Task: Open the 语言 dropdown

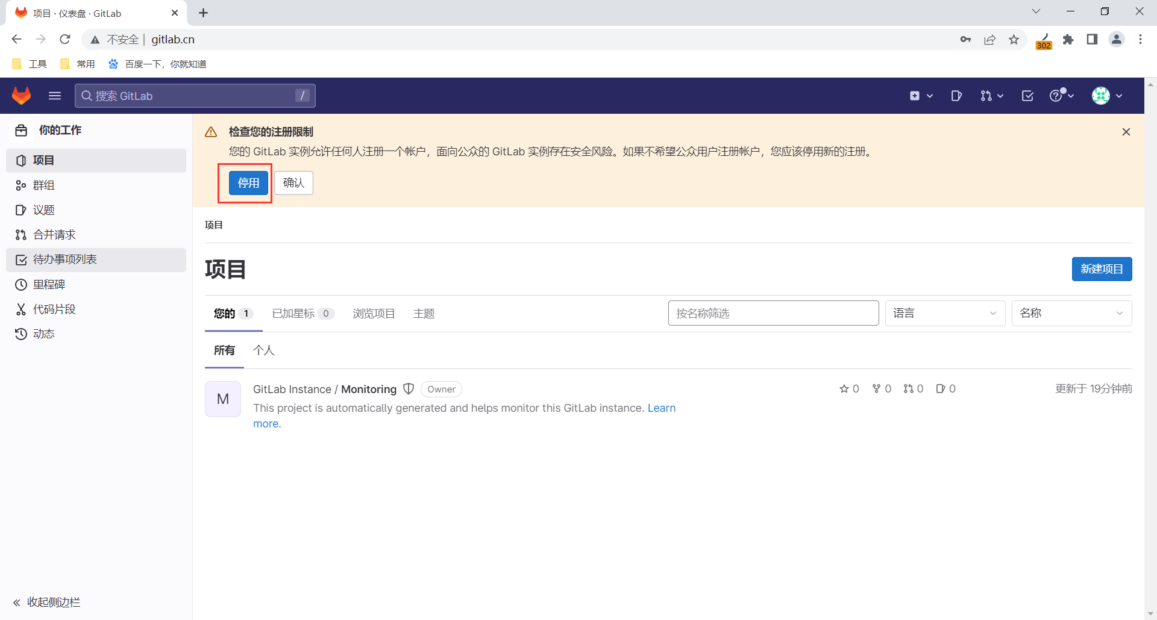Action: tap(945, 313)
